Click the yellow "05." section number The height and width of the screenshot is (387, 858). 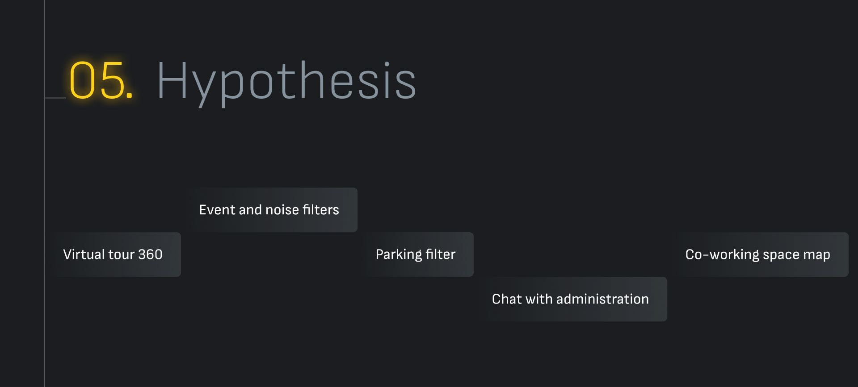(x=101, y=81)
